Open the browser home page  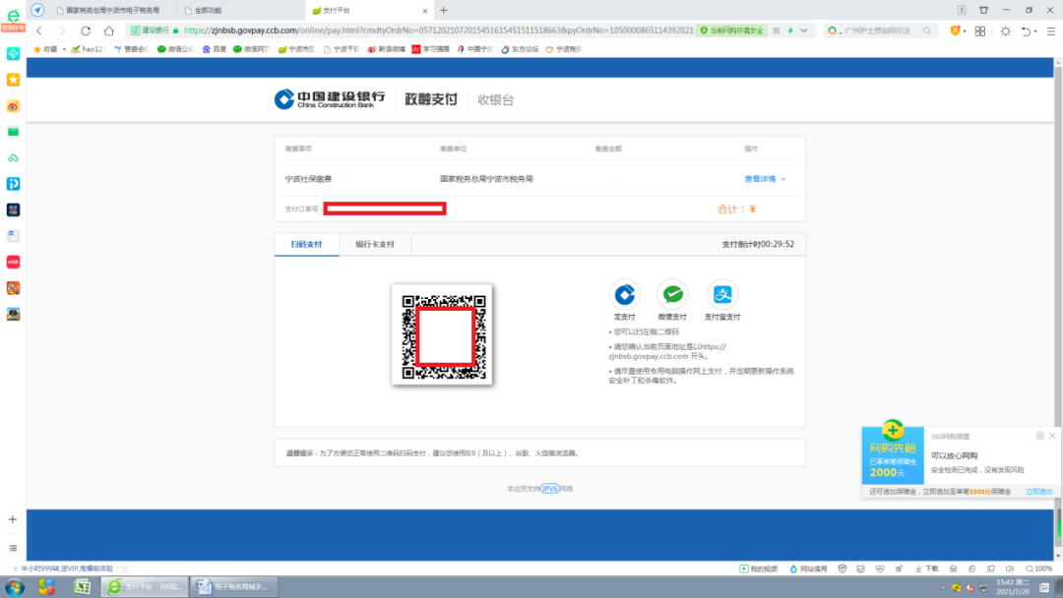point(108,30)
